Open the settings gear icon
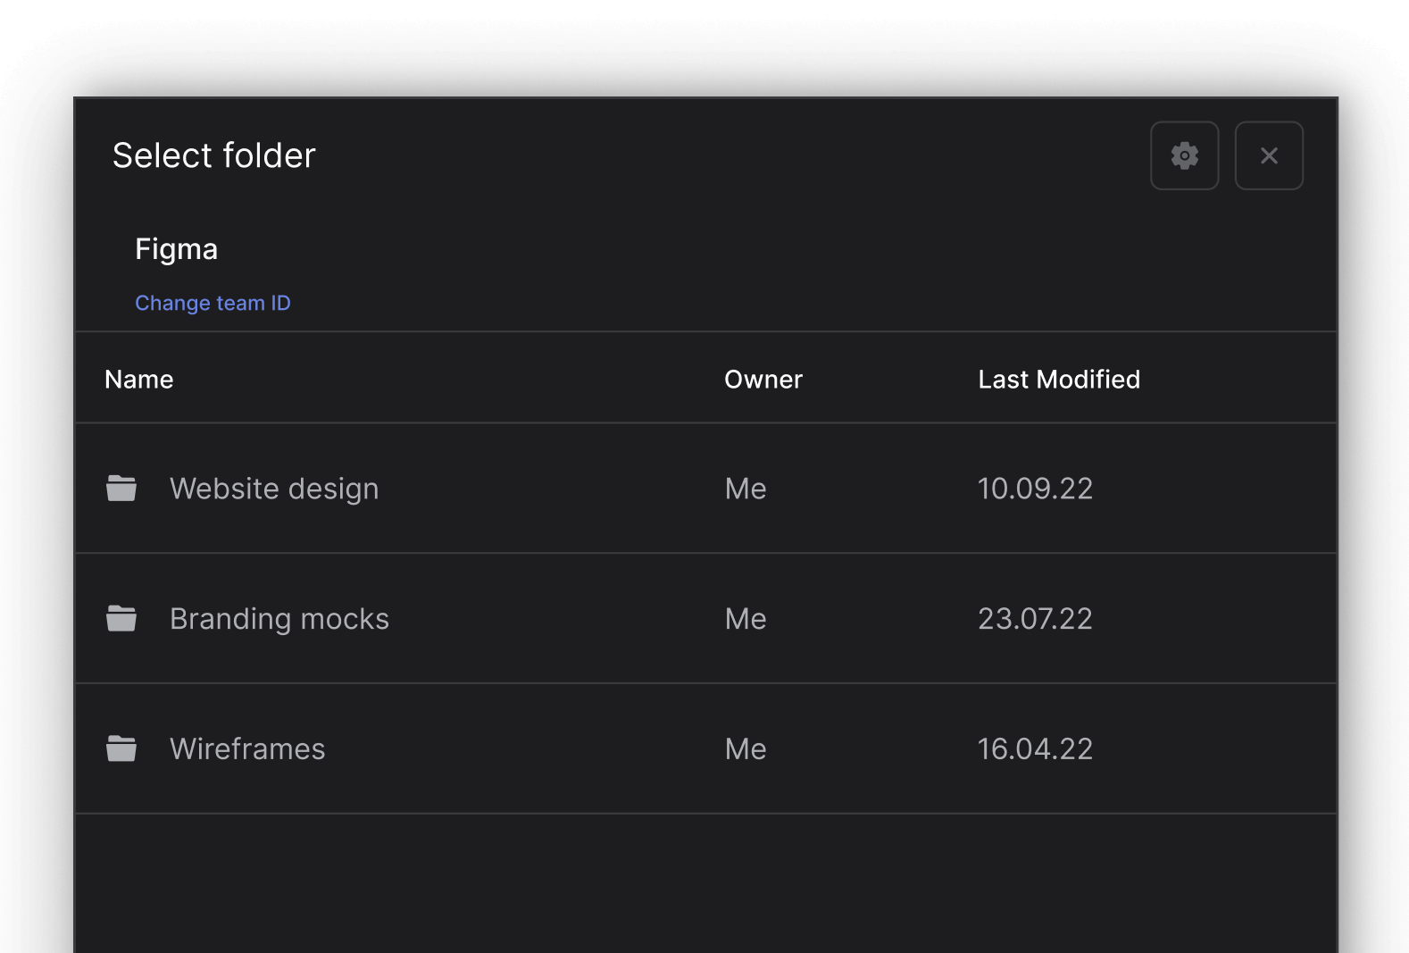Screen dimensions: 1409x953 click(1184, 155)
